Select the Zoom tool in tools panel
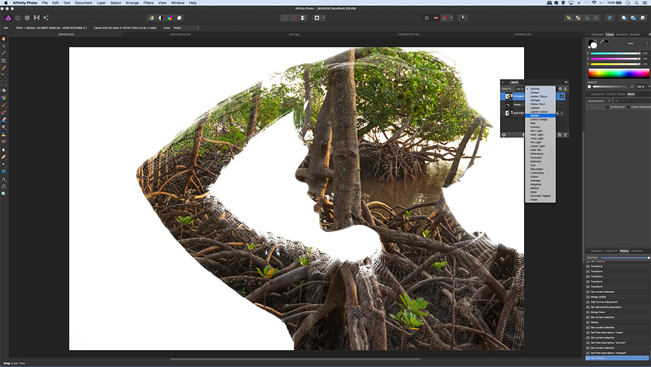Image resolution: width=651 pixels, height=367 pixels. point(4,194)
